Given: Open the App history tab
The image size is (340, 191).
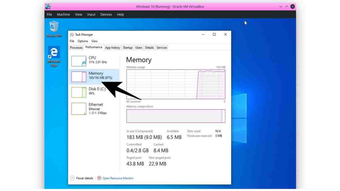Looking at the screenshot, I should tap(112, 48).
